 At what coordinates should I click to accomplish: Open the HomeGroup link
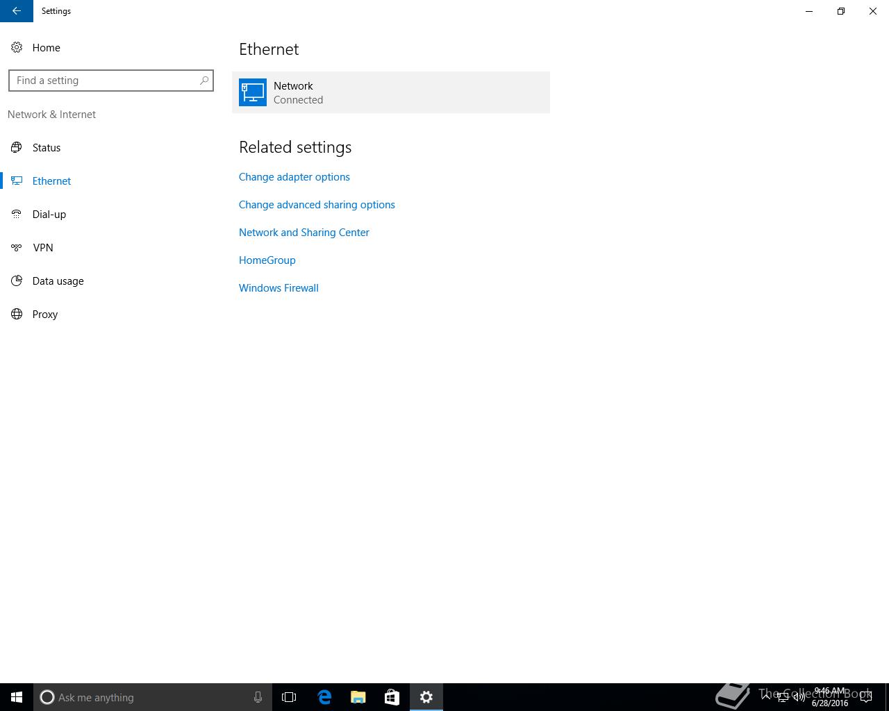click(267, 260)
